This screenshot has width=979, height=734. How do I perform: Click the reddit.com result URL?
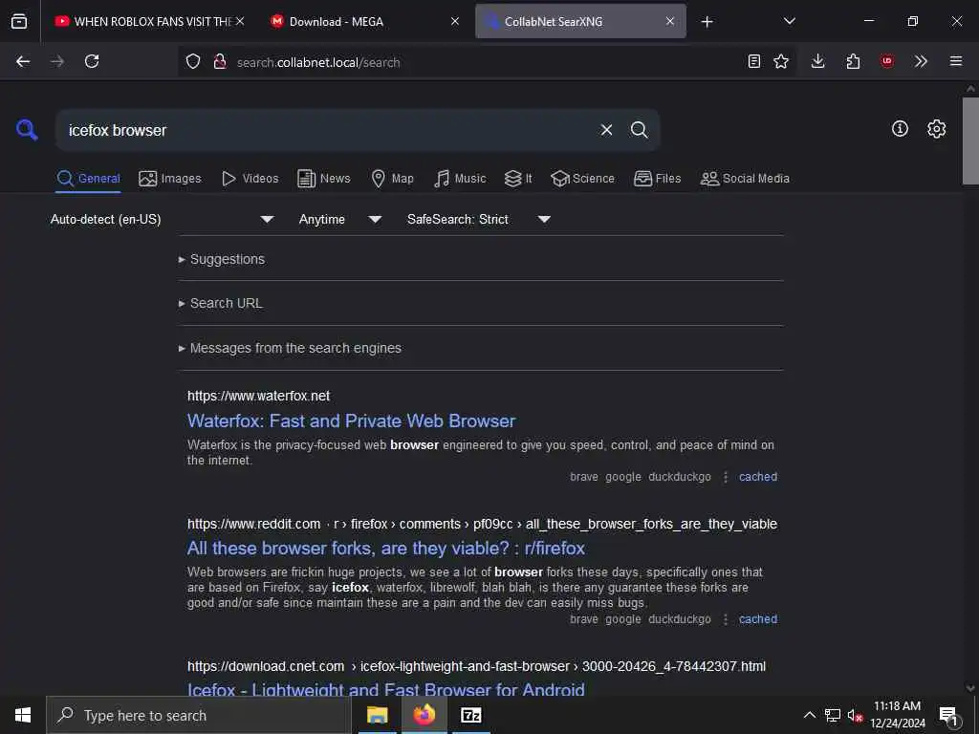pyautogui.click(x=482, y=525)
